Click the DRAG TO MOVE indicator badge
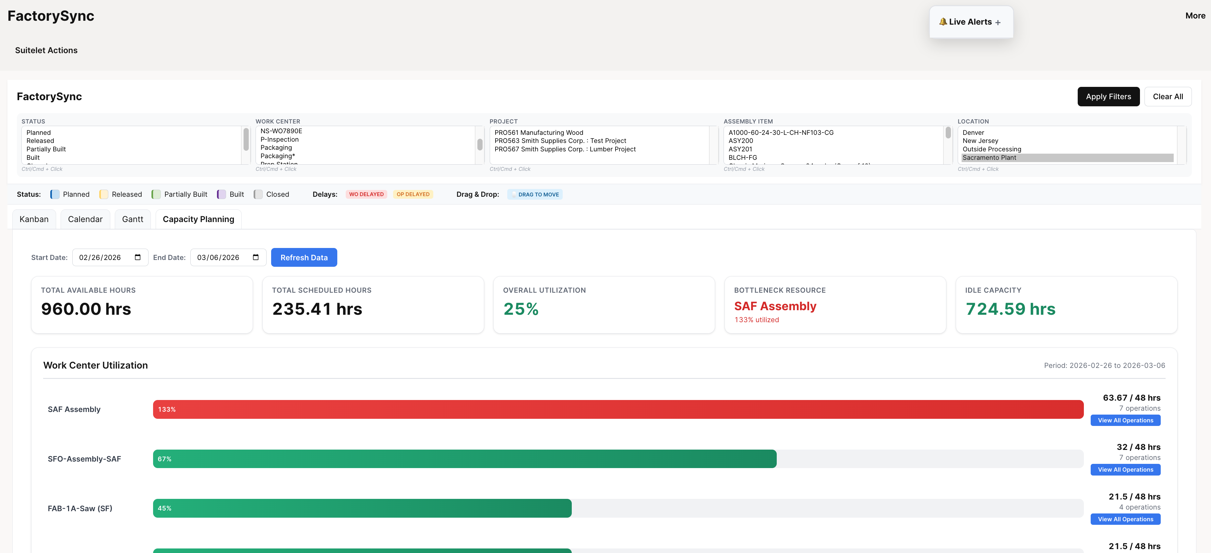 pos(534,194)
